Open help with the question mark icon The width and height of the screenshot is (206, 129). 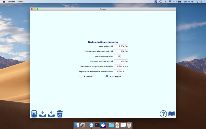tap(163, 114)
